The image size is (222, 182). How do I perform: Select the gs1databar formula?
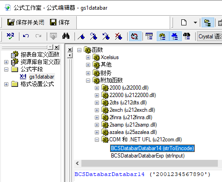pos(42,77)
